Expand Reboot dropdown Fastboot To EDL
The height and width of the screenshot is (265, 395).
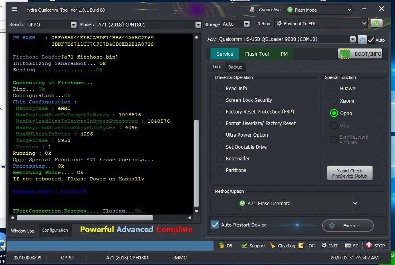click(321, 23)
